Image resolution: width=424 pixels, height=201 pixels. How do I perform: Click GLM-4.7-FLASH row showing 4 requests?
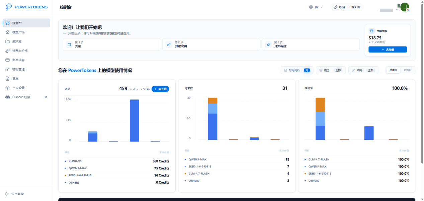pyautogui.click(x=237, y=174)
